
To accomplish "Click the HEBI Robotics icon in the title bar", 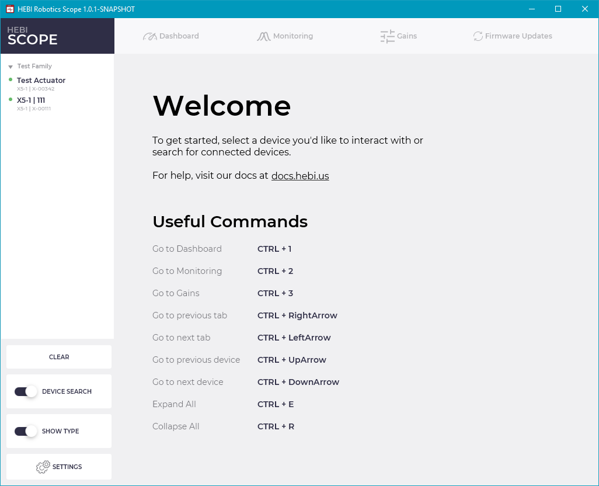I will point(9,9).
